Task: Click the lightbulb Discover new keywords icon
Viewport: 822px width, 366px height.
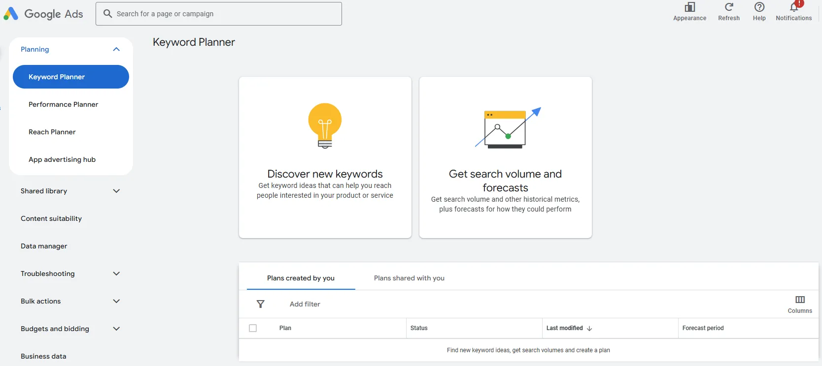Action: pos(325,126)
